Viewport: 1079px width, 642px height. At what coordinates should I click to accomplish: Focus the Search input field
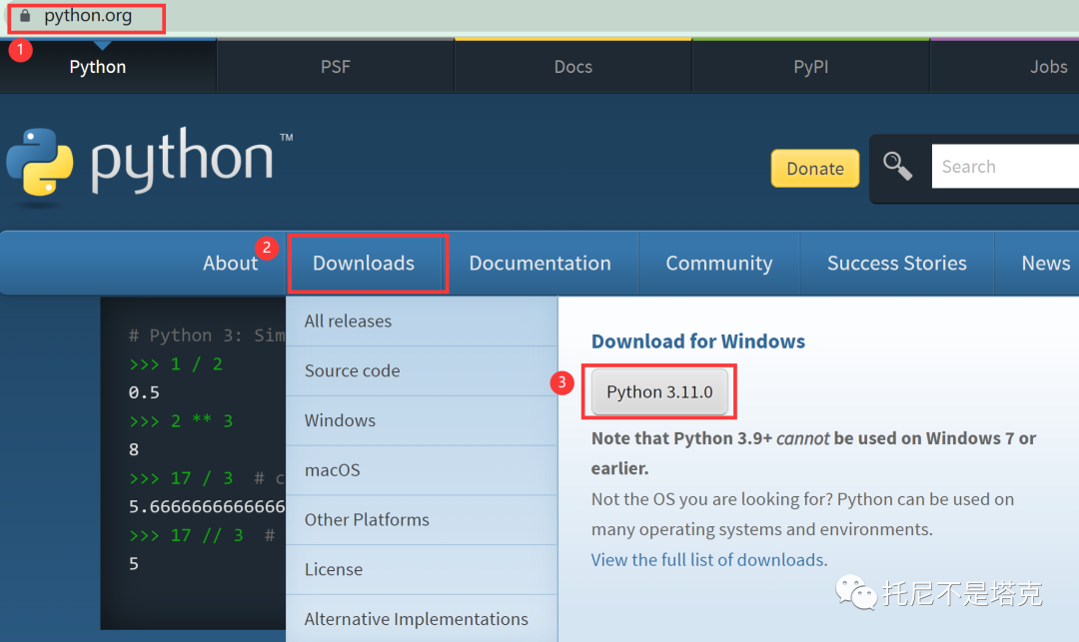tap(1005, 167)
